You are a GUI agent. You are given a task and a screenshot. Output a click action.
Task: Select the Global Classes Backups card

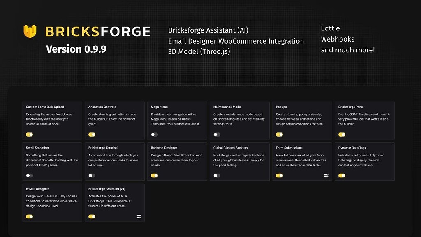(239, 161)
